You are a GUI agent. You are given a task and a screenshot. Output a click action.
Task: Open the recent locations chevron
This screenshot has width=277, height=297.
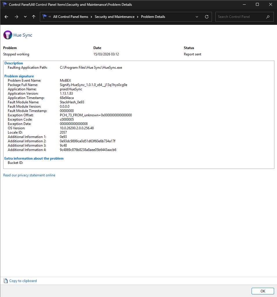pyautogui.click(x=25, y=17)
